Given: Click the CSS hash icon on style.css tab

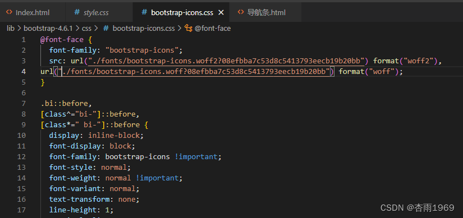Looking at the screenshot, I should pyautogui.click(x=77, y=12).
